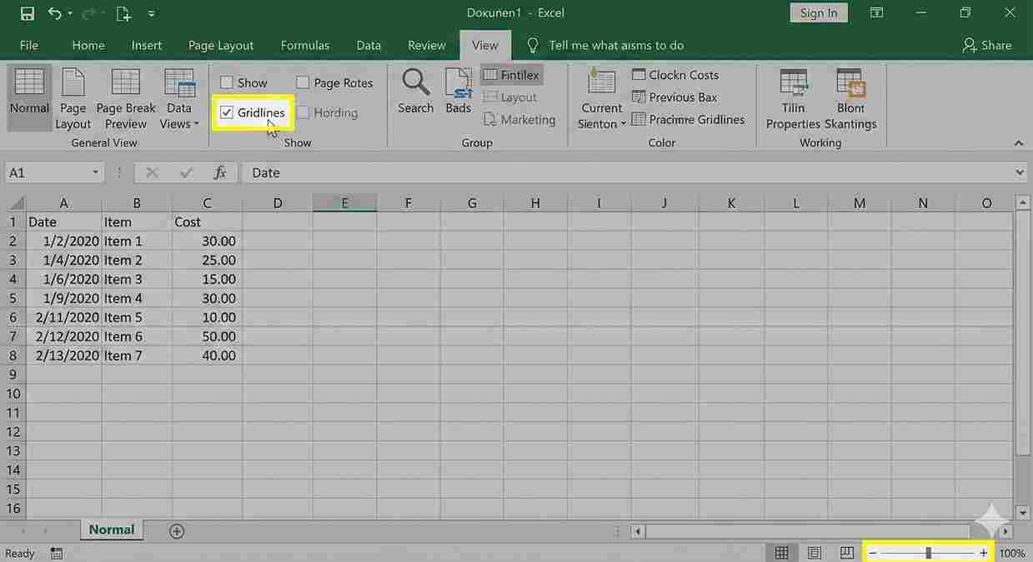Enable the Show checkbox
The image size is (1033, 562).
227,82
